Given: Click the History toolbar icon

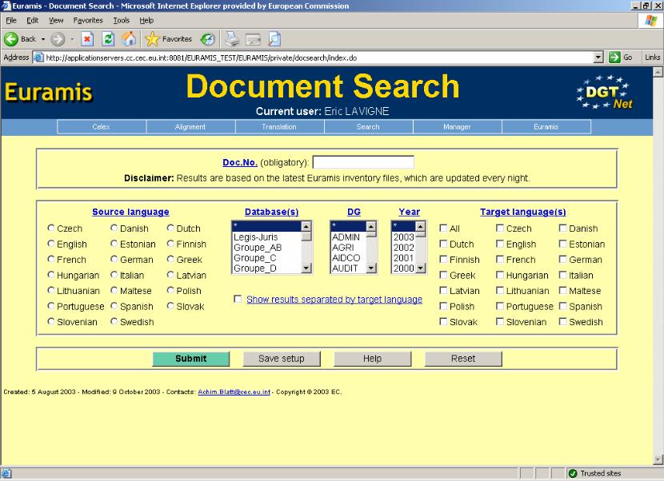Looking at the screenshot, I should 207,39.
